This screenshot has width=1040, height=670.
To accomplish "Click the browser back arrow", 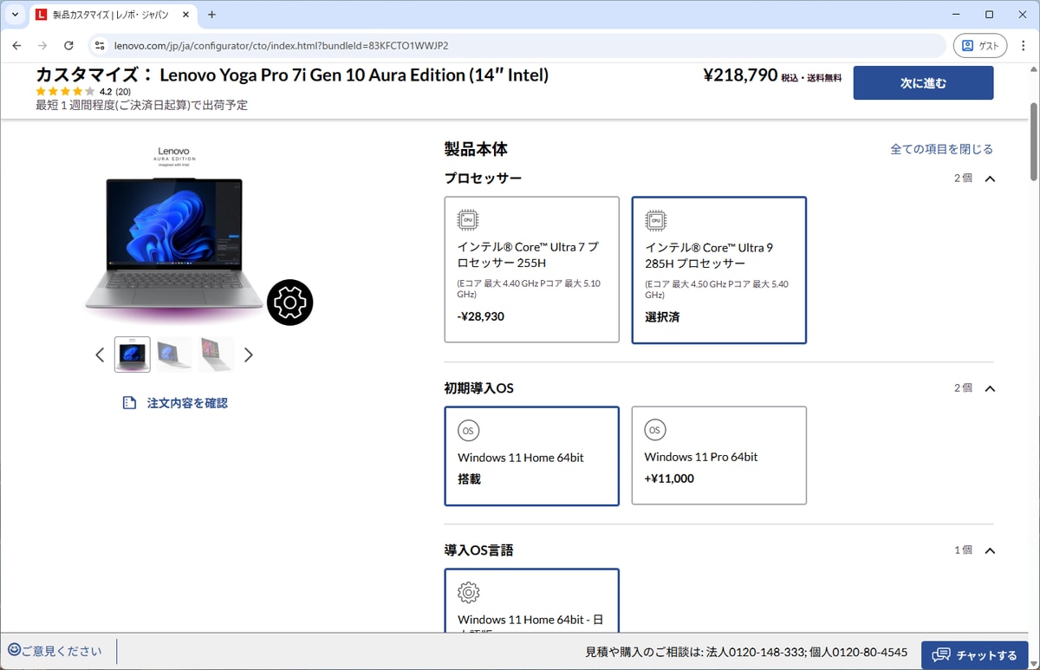I will click(x=16, y=46).
